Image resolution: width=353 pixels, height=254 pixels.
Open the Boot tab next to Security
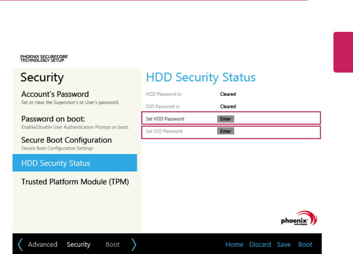(x=113, y=245)
